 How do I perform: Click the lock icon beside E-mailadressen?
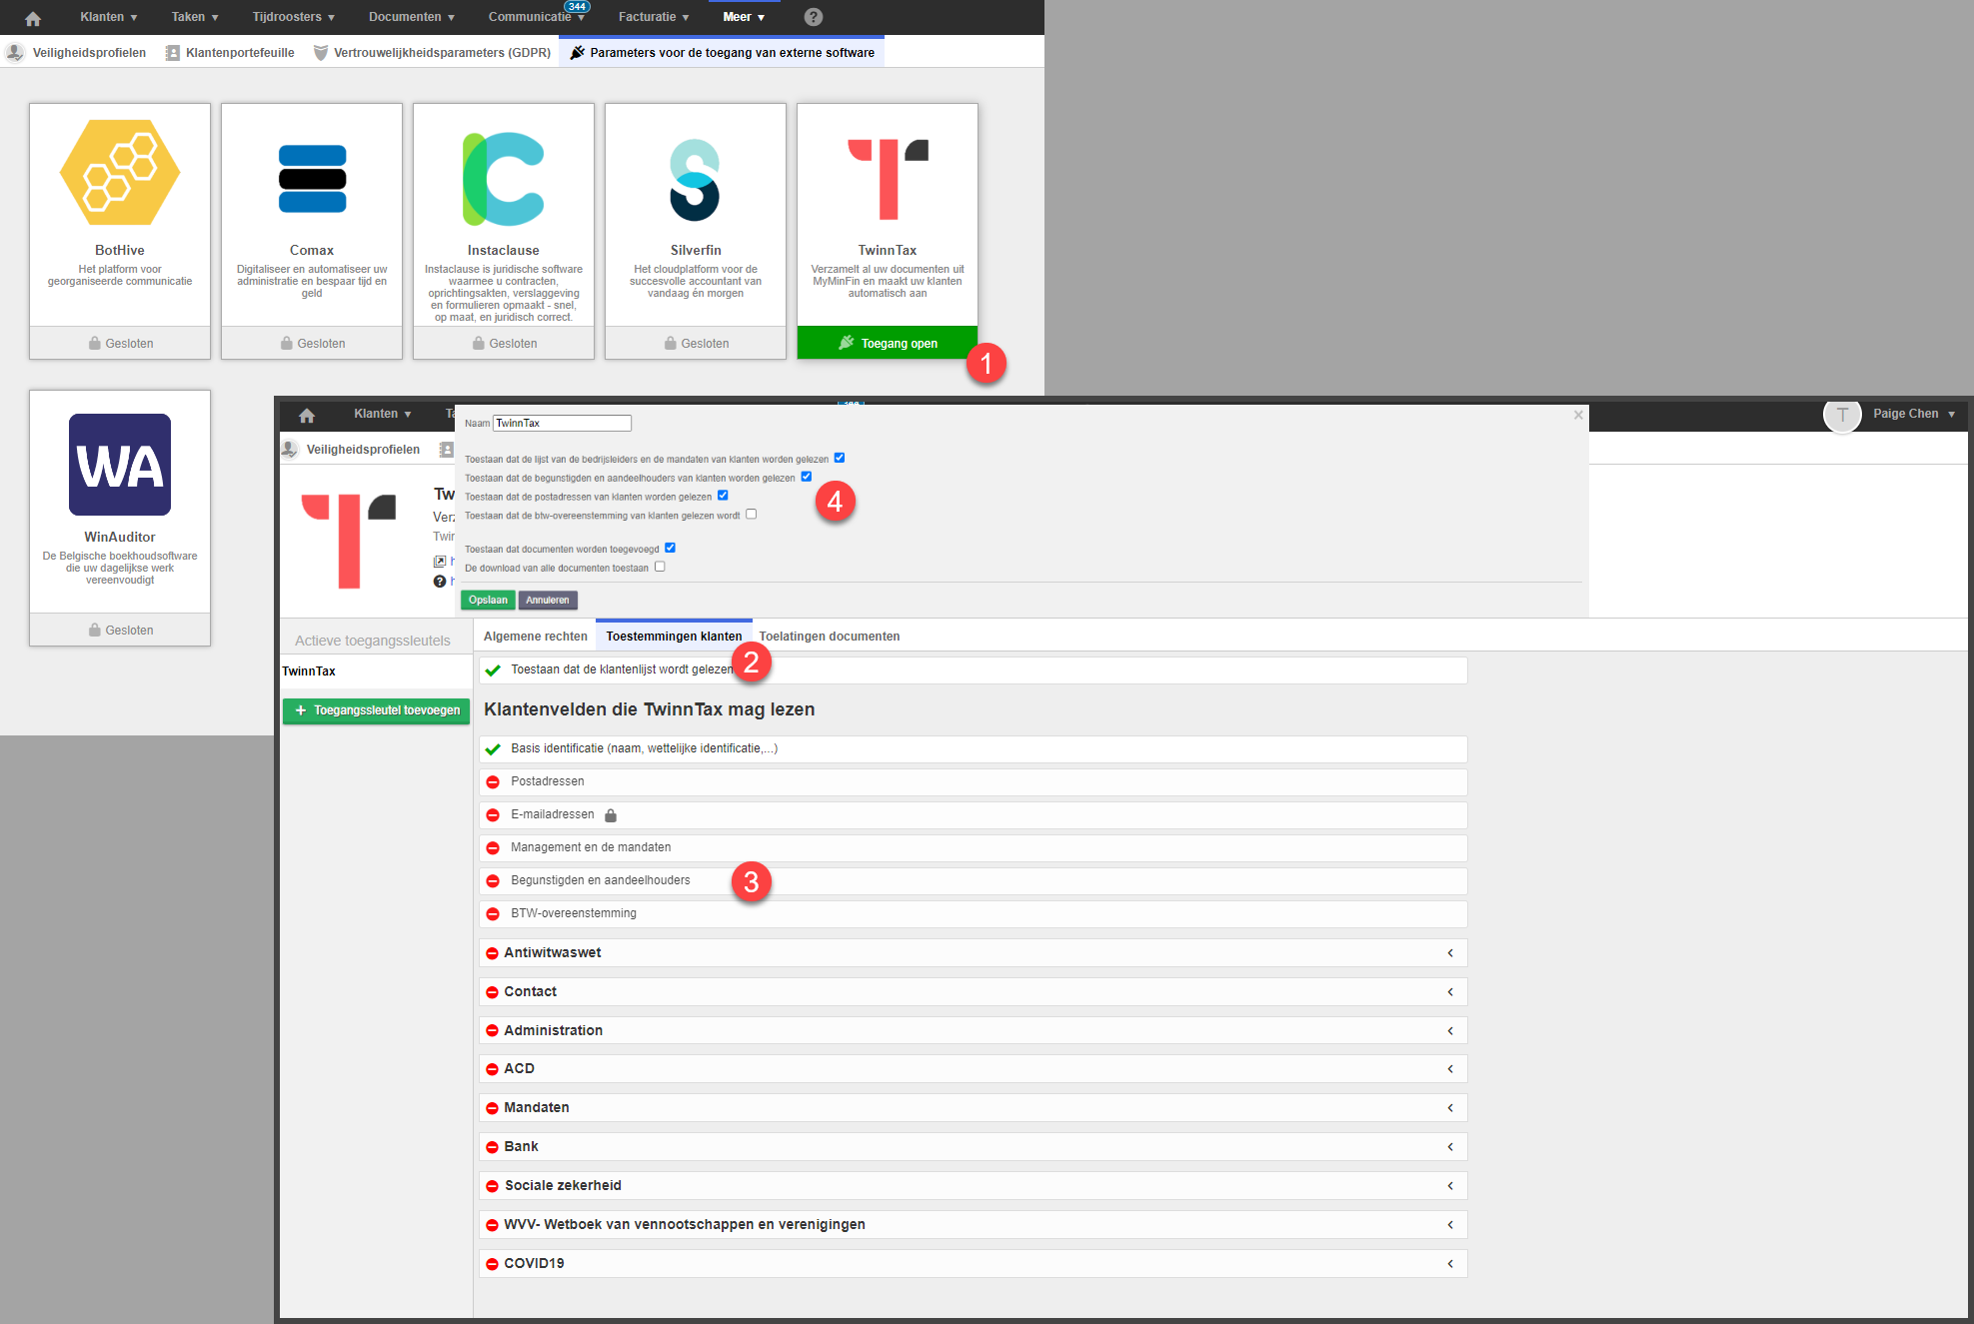(x=611, y=815)
